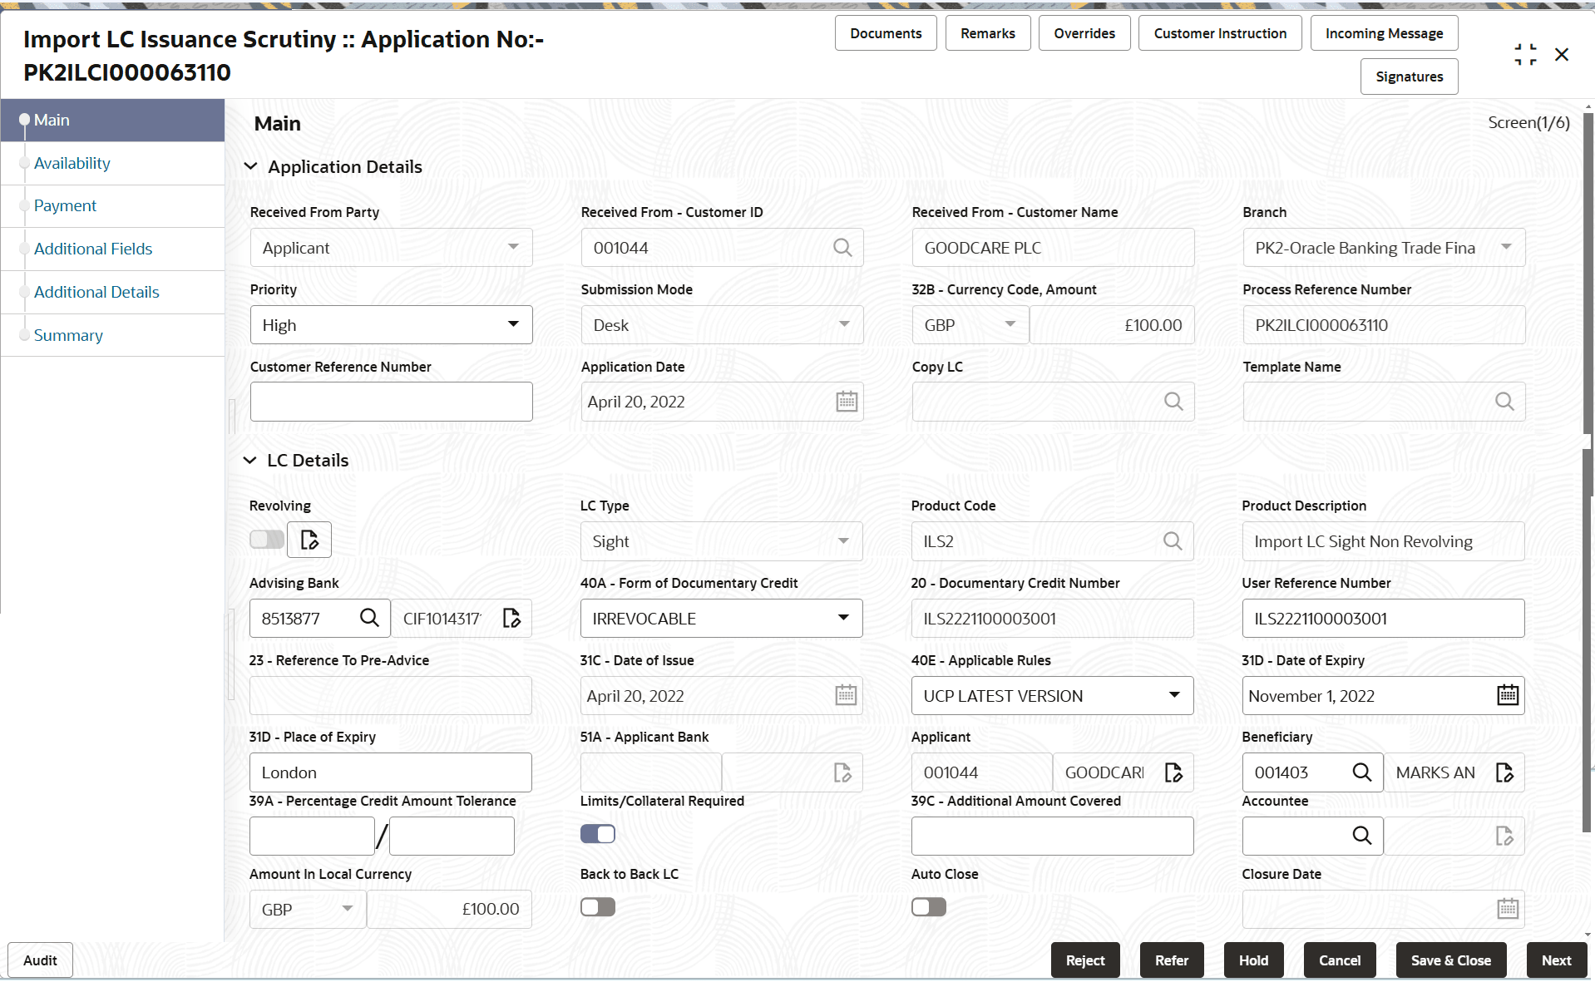This screenshot has width=1595, height=982.
Task: Go to the Availability step
Action: (72, 163)
